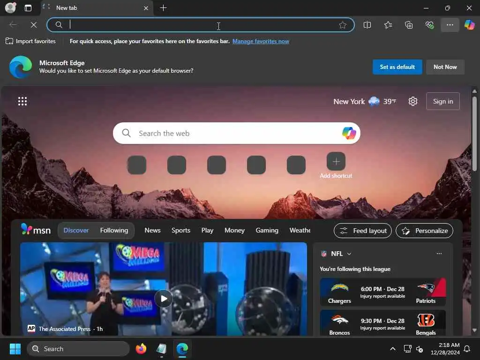Viewport: 480px width, 360px height.
Task: Stop loading the page
Action: point(34,25)
